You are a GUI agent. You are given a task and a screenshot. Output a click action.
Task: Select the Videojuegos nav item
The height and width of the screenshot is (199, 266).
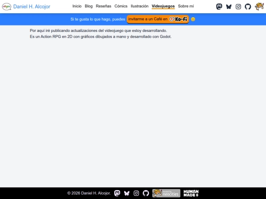click(163, 6)
